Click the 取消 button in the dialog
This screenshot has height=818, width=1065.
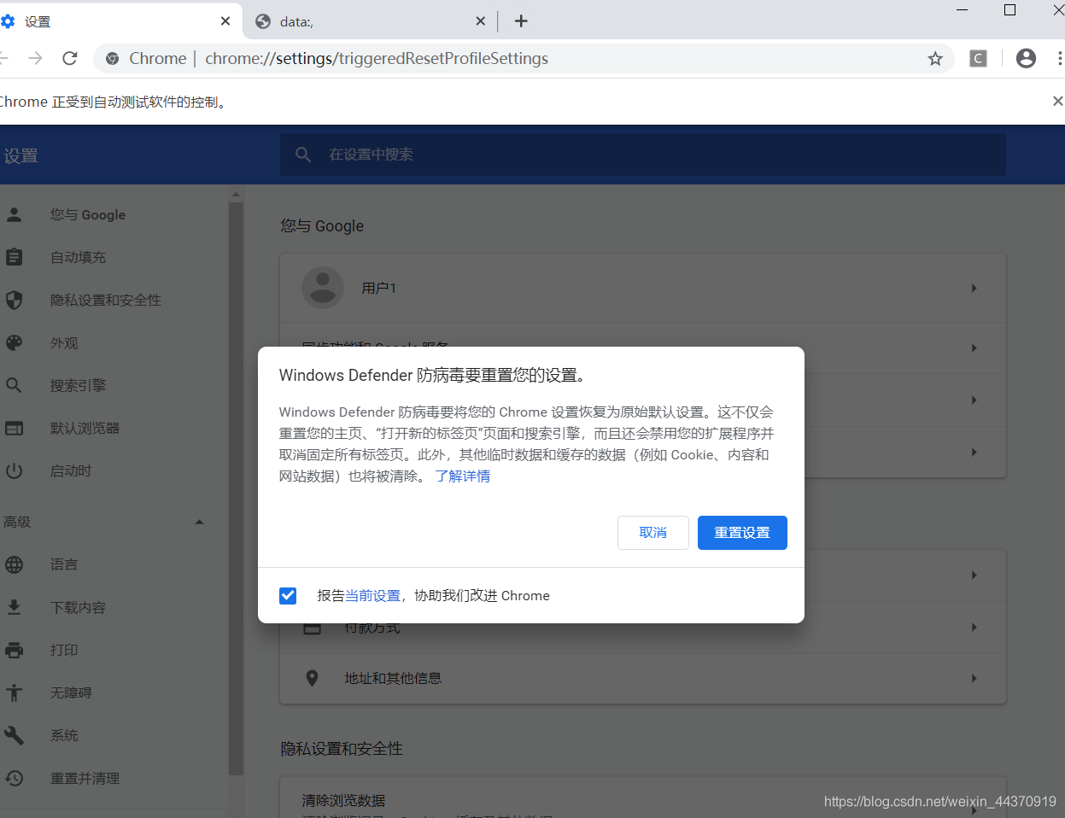point(653,533)
